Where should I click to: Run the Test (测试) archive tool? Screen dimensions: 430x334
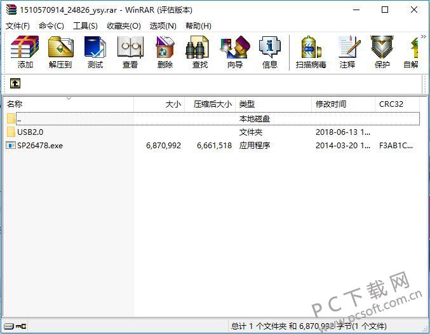click(x=95, y=52)
